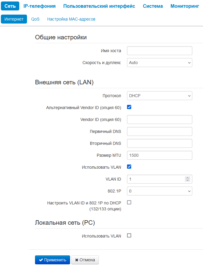Click the Размер MTU field

160,155
